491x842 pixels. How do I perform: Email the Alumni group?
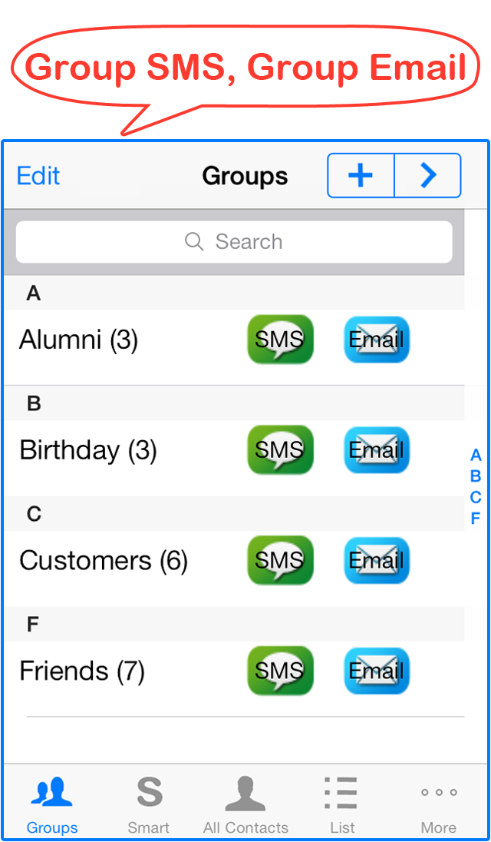[x=376, y=339]
